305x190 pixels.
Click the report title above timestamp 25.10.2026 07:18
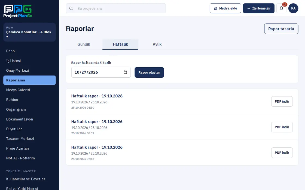(97, 147)
